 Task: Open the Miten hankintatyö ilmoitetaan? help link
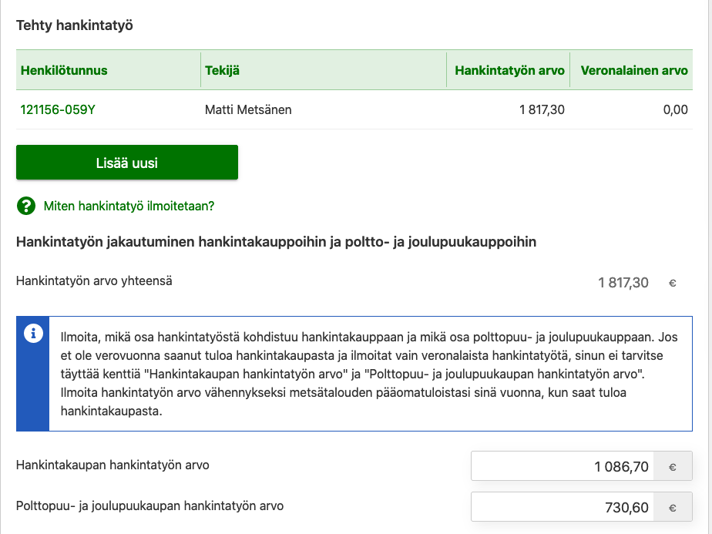[129, 207]
